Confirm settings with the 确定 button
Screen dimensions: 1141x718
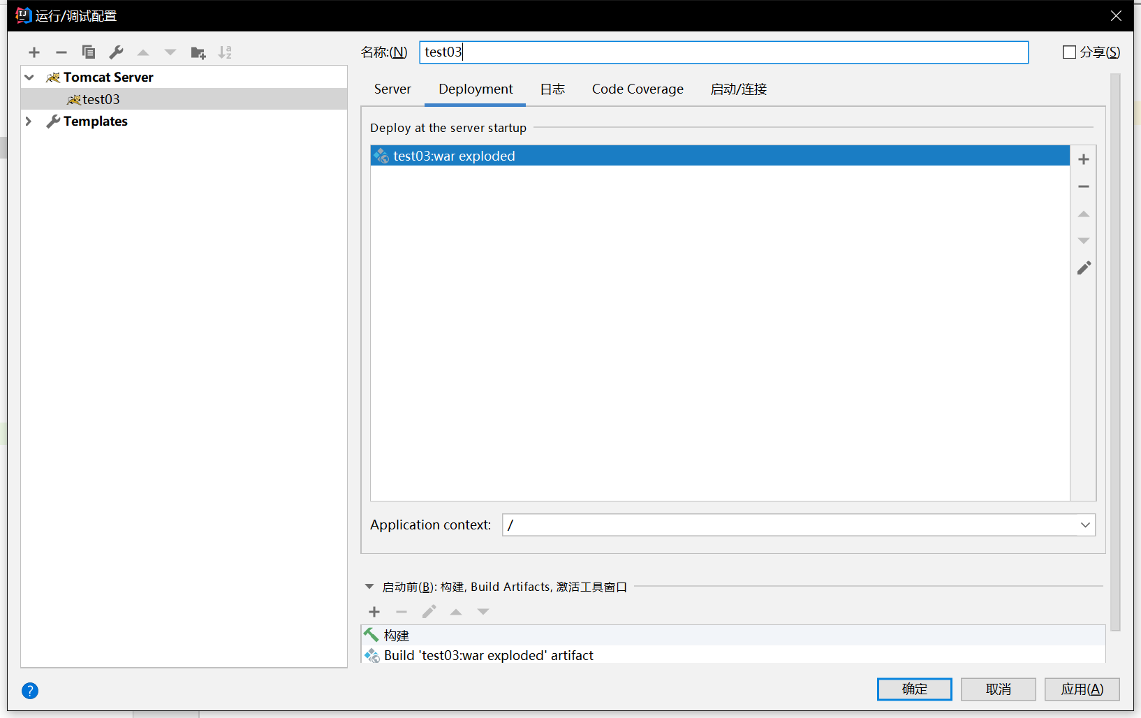[914, 689]
